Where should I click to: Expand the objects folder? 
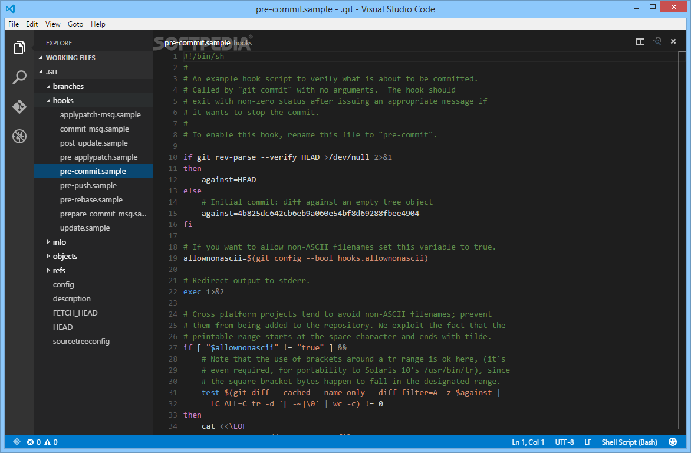(48, 256)
